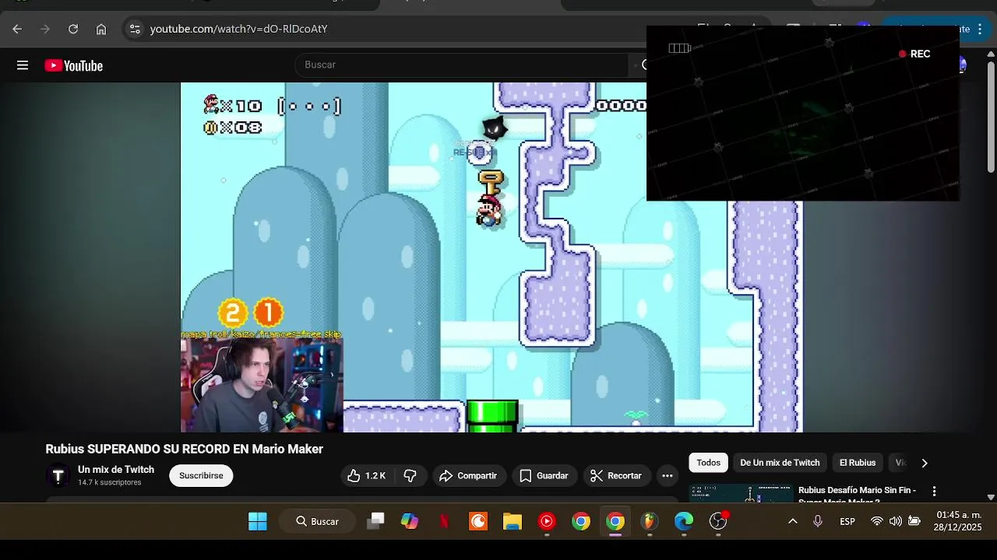Click the browser back arrow

[17, 29]
